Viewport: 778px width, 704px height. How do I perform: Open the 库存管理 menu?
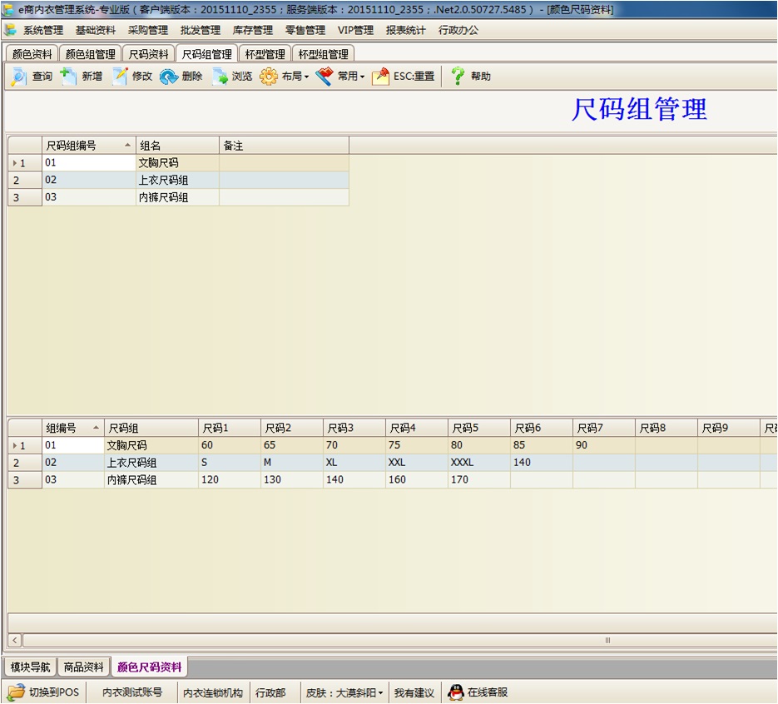tap(252, 30)
